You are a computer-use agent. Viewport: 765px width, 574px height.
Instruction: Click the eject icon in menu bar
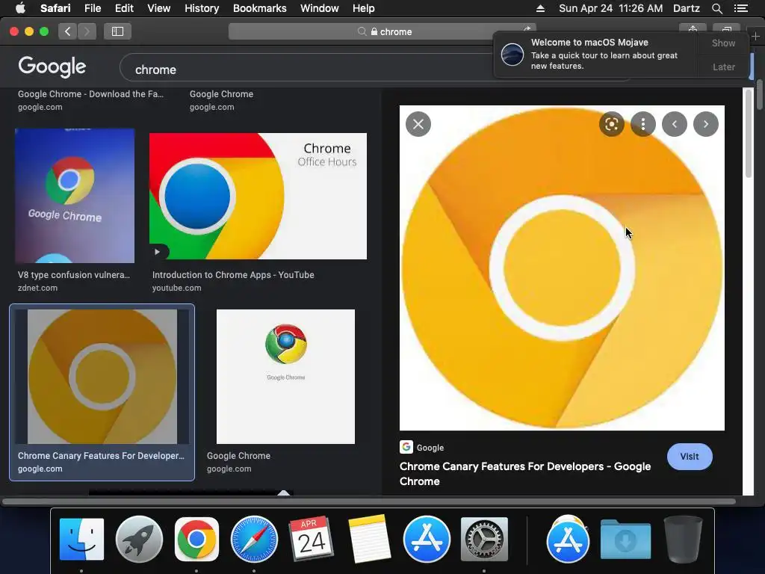(x=540, y=8)
